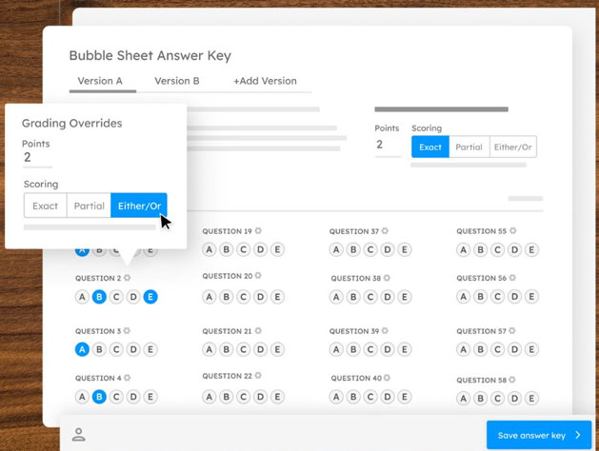Open gear settings for Question 55

[x=512, y=231]
